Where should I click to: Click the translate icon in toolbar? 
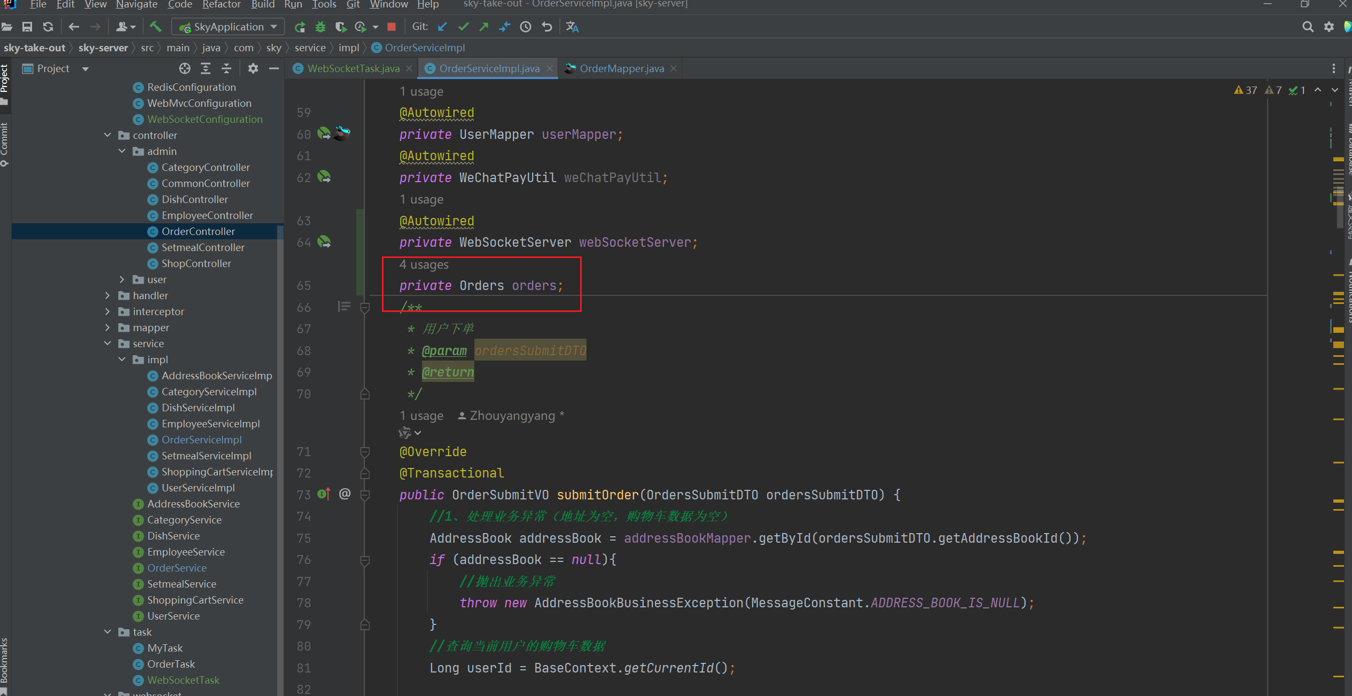[572, 27]
